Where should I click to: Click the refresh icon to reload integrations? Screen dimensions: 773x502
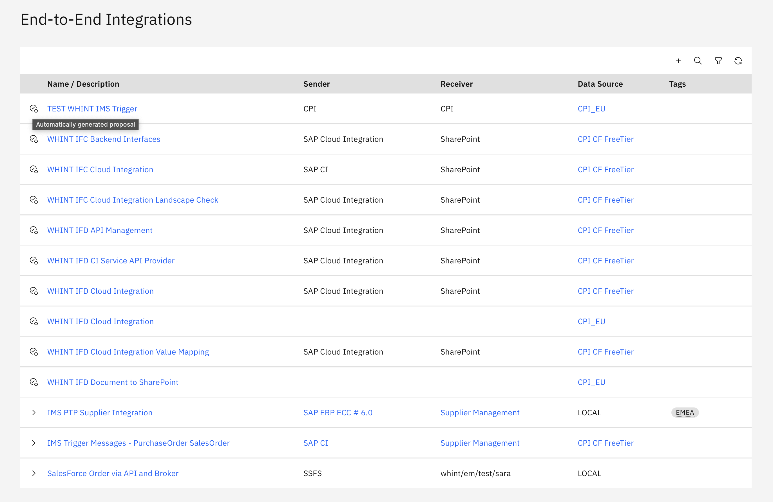[739, 61]
